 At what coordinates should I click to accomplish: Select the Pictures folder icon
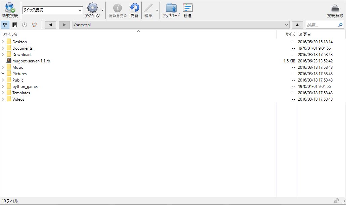9,73
